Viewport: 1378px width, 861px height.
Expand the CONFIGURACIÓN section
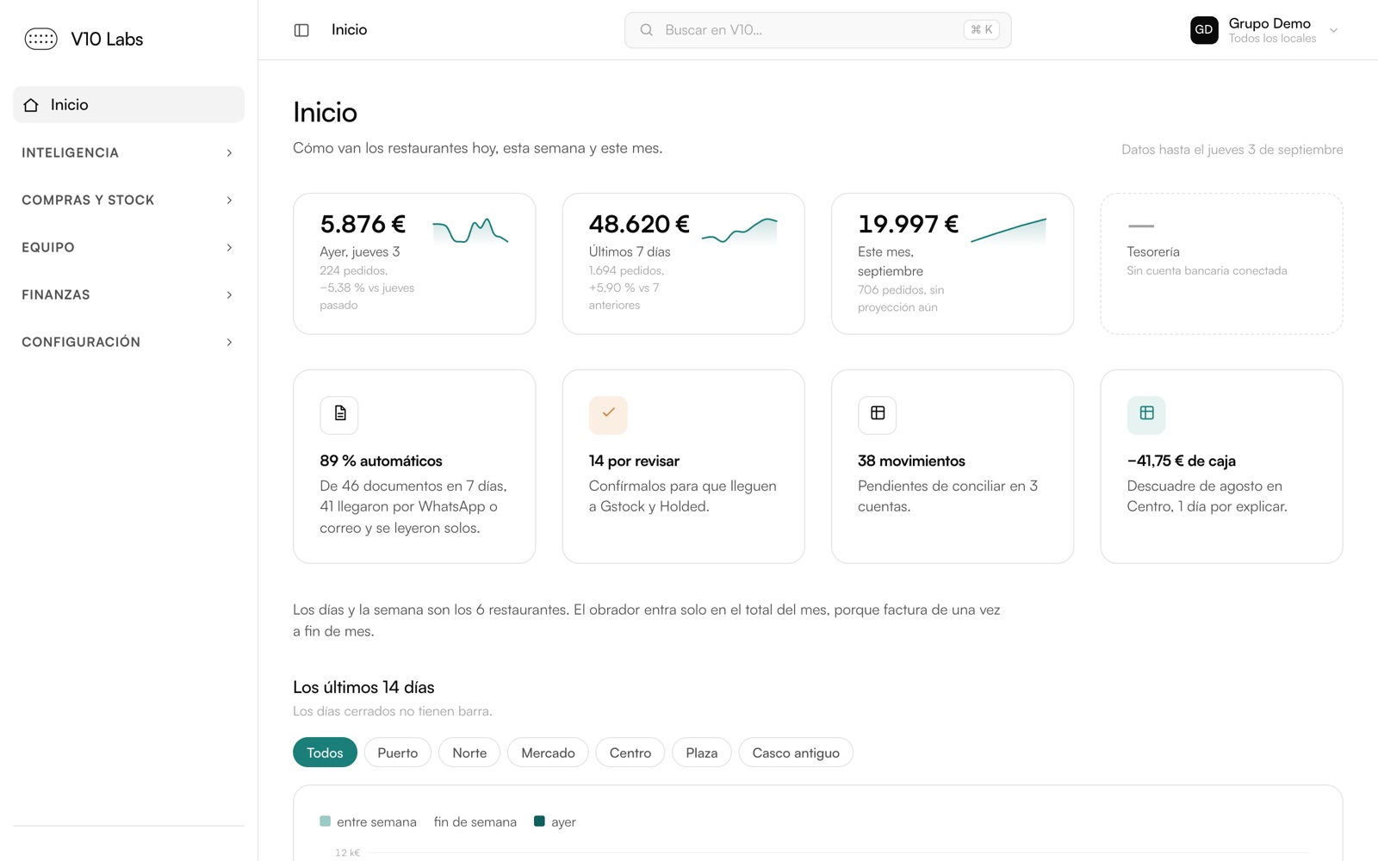click(128, 342)
